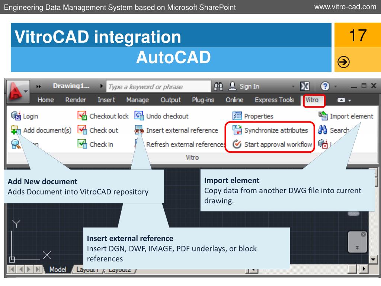Screen dimensions: 381x286
Task: Click the next slide arrow icon
Action: (x=343, y=62)
